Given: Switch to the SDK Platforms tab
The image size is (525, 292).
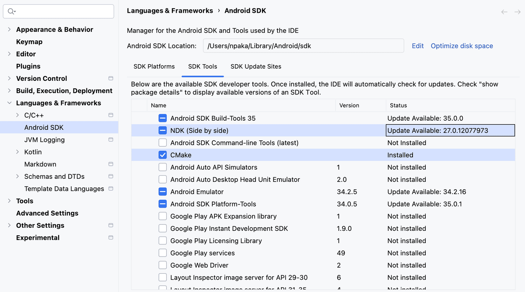Looking at the screenshot, I should [154, 66].
